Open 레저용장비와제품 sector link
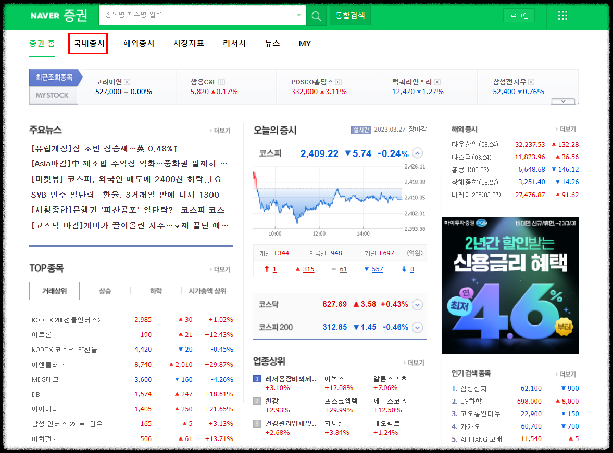Image resolution: width=613 pixels, height=453 pixels. point(291,379)
